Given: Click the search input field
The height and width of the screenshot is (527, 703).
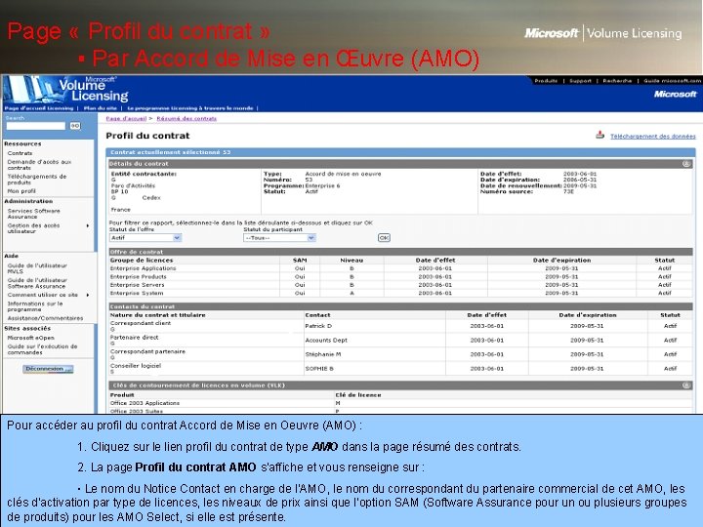Looking at the screenshot, I should click(x=35, y=126).
